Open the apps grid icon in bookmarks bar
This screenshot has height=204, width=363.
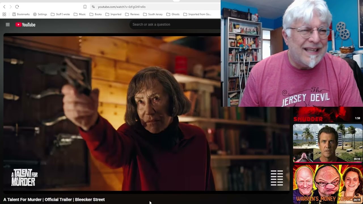tap(4, 14)
